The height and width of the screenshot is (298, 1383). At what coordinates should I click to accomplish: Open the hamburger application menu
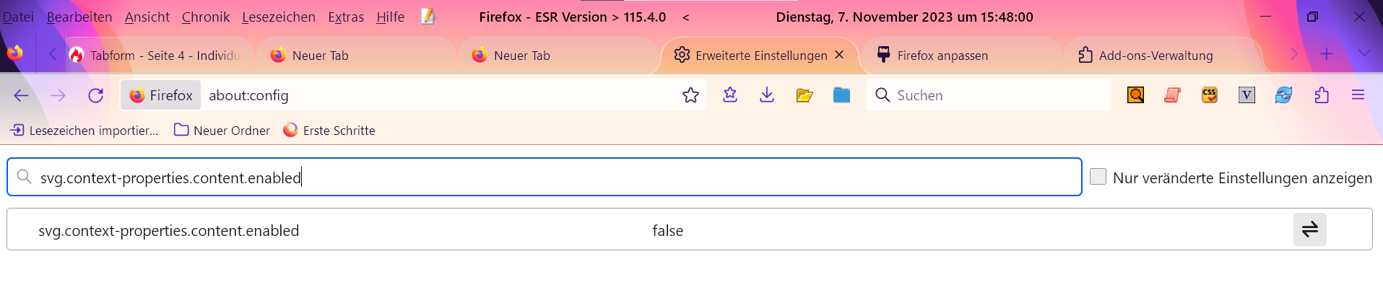tap(1358, 95)
